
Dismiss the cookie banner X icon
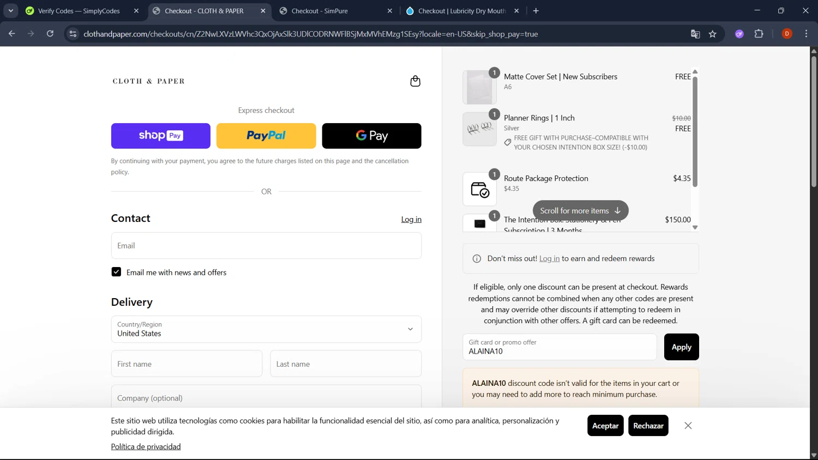pyautogui.click(x=688, y=426)
